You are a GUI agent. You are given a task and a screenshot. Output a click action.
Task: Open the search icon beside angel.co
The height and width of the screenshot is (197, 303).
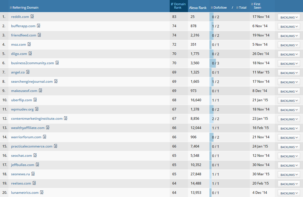pyautogui.click(x=28, y=72)
